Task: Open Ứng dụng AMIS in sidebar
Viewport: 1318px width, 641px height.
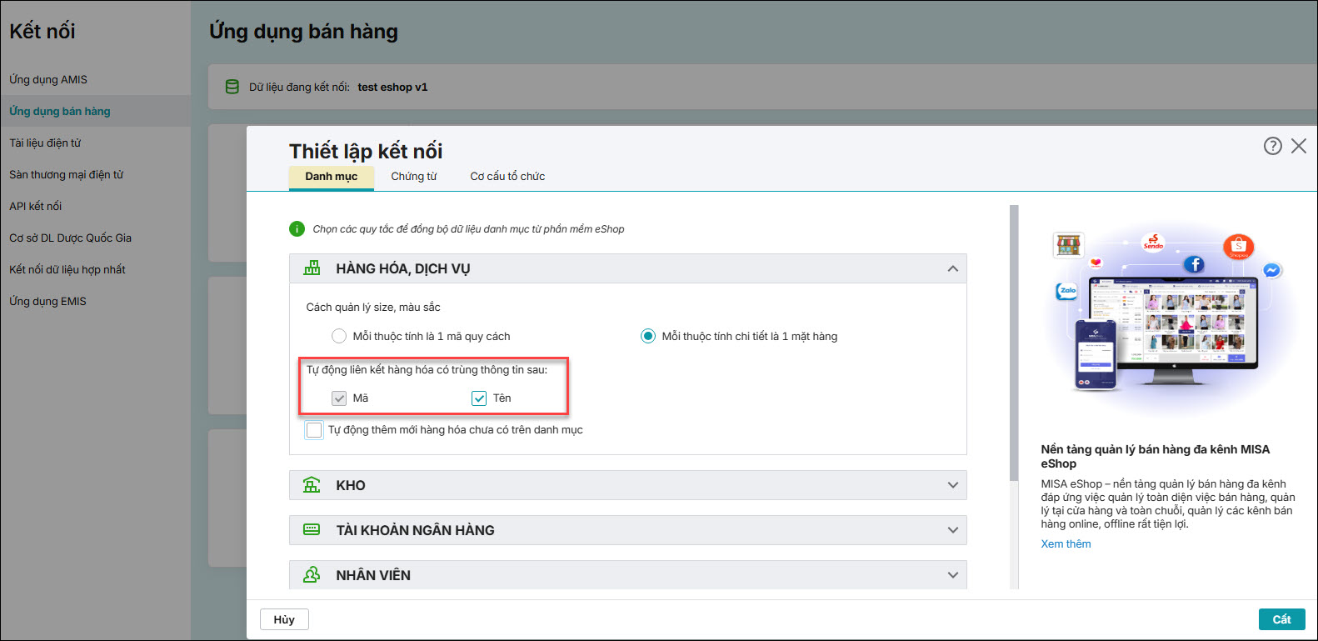Action: 96,79
